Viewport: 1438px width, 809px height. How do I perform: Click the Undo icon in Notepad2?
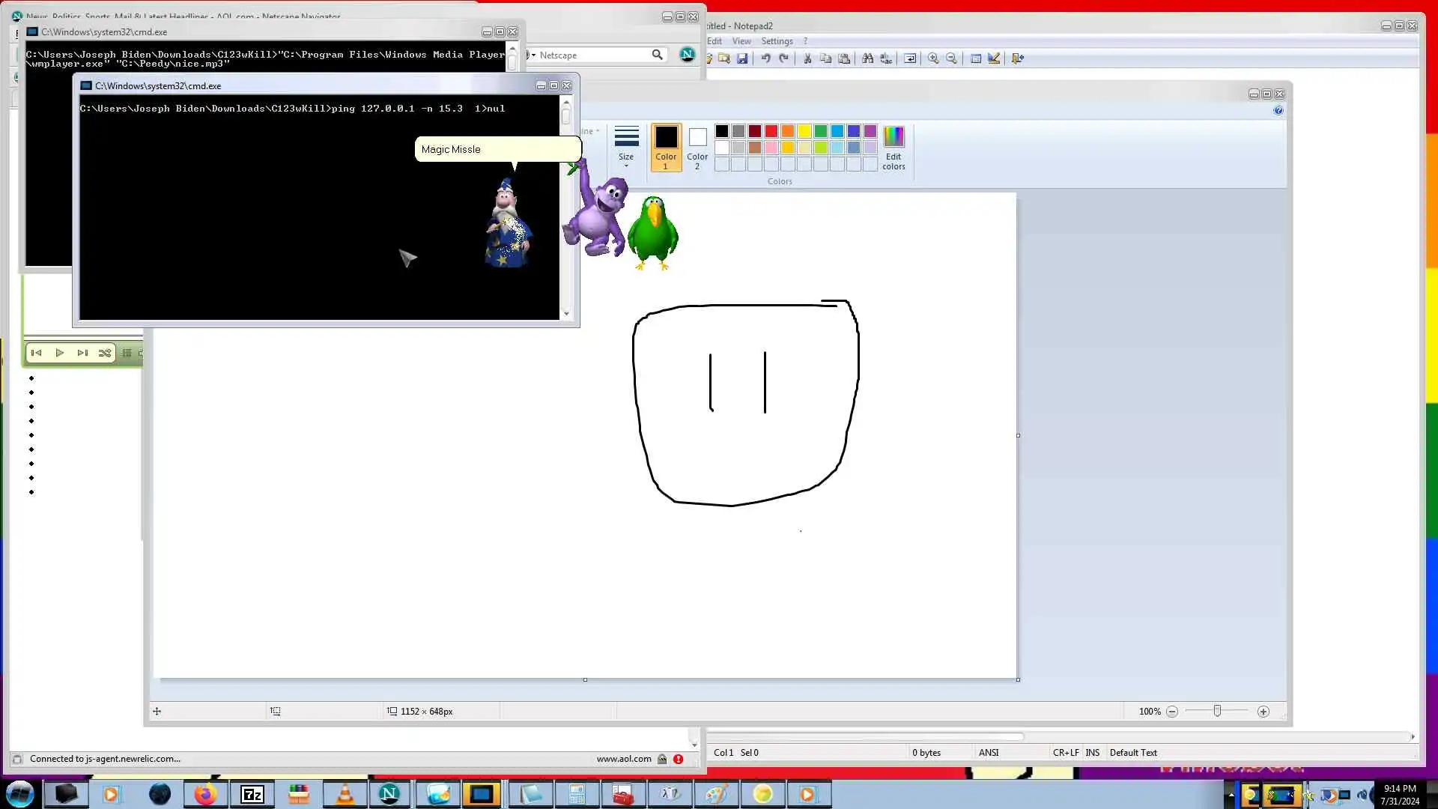(765, 58)
